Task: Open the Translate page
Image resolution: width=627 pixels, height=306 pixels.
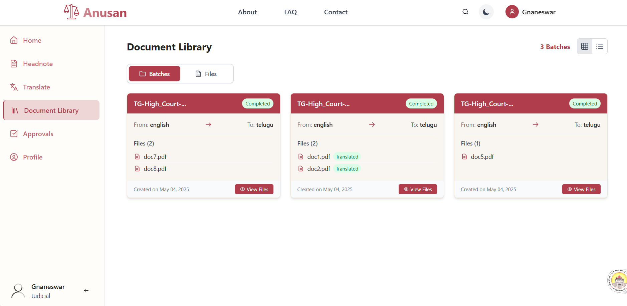Action: [36, 87]
